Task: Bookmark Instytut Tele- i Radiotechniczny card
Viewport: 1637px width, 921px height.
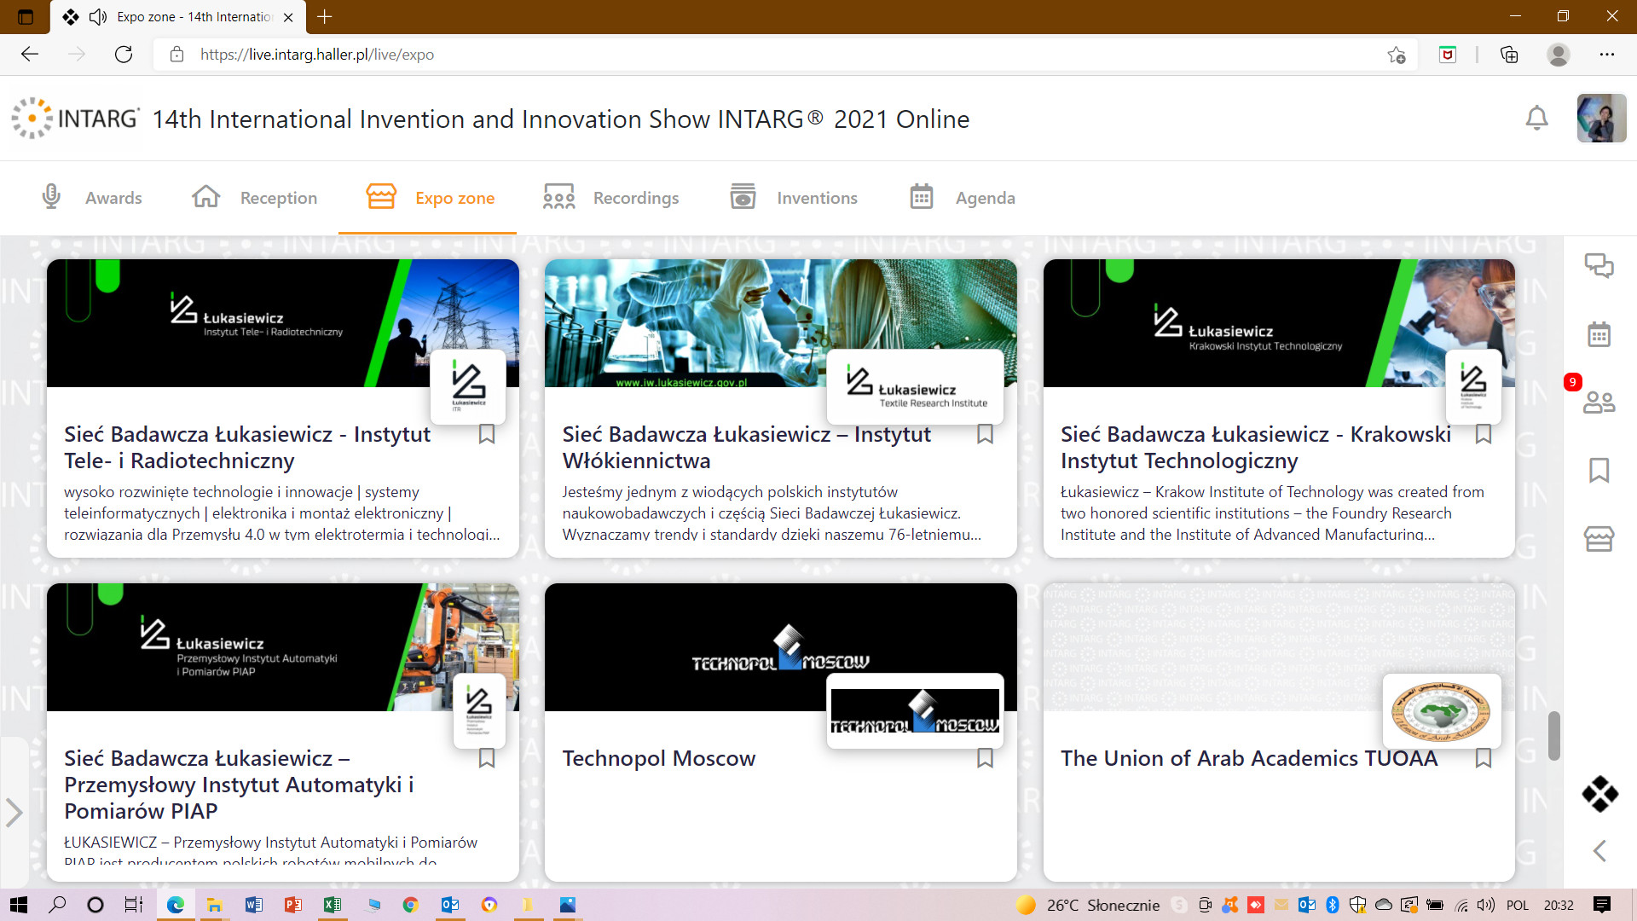Action: [487, 434]
